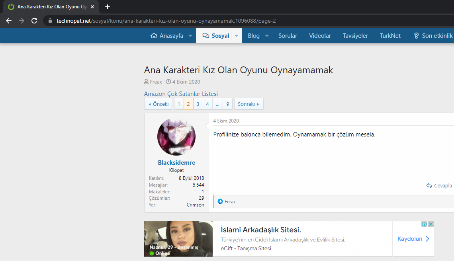
Task: Go to page 3 of the thread
Action: coord(198,104)
